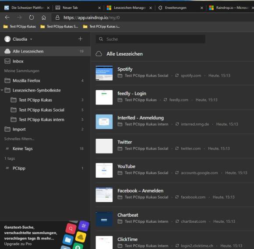Open the InterRed - Anmeldung bookmark title
Viewport: 254px width, 249px height.
point(141,118)
